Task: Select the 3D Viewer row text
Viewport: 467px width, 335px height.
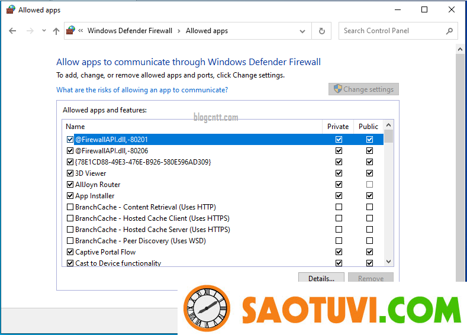Action: pyautogui.click(x=91, y=173)
